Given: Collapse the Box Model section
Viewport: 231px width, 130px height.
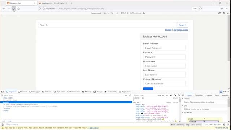Looking at the screenshot, I should pyautogui.click(x=183, y=113).
